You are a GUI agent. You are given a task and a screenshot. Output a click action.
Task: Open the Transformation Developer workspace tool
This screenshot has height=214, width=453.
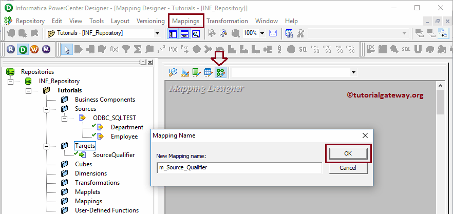point(196,72)
